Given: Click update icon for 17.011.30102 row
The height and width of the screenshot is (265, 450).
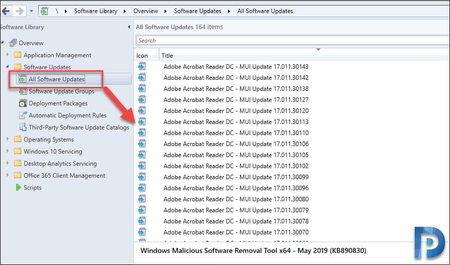Looking at the screenshot, I should point(142,166).
